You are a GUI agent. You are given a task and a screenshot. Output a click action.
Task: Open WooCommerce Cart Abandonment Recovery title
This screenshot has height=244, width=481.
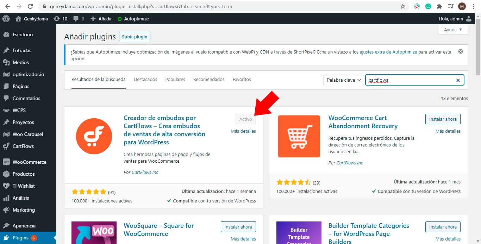363,122
